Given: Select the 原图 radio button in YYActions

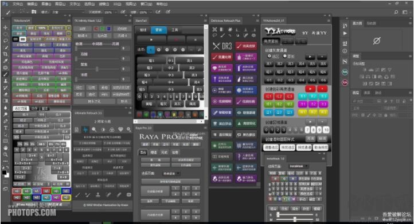Looking at the screenshot, I should [x=284, y=56].
